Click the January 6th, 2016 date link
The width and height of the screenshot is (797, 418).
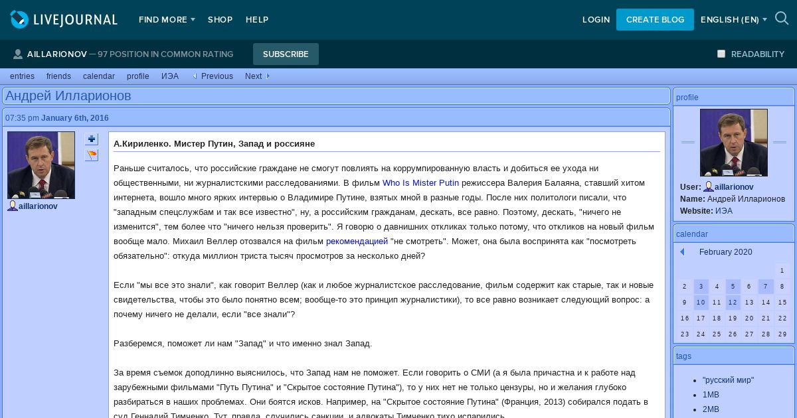[x=75, y=118]
